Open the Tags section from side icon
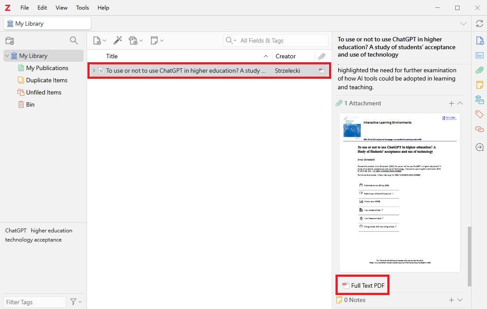 479,114
